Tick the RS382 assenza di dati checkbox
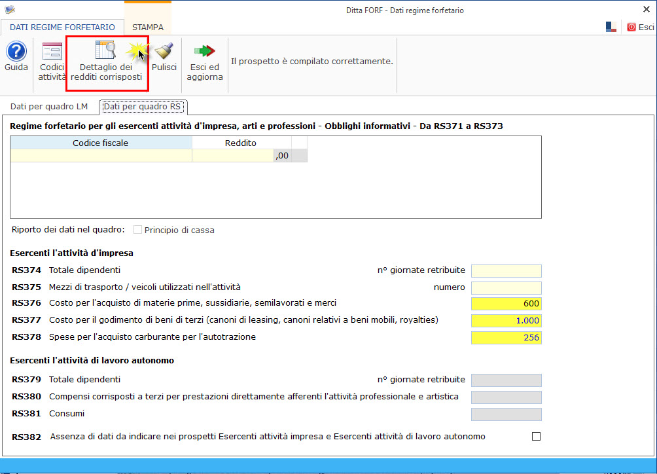The image size is (657, 474). point(537,437)
